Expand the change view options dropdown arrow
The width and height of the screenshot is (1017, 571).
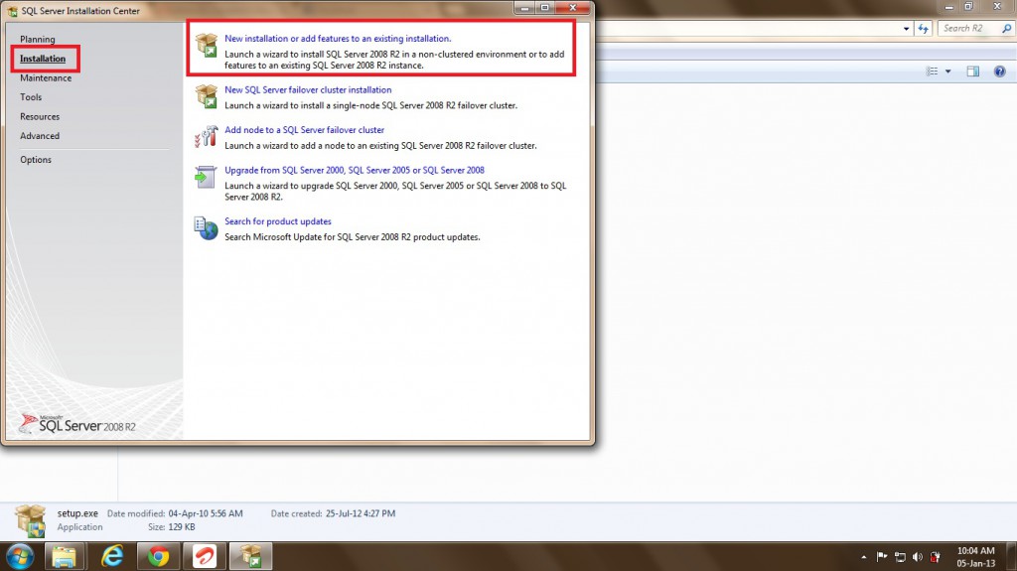click(947, 71)
